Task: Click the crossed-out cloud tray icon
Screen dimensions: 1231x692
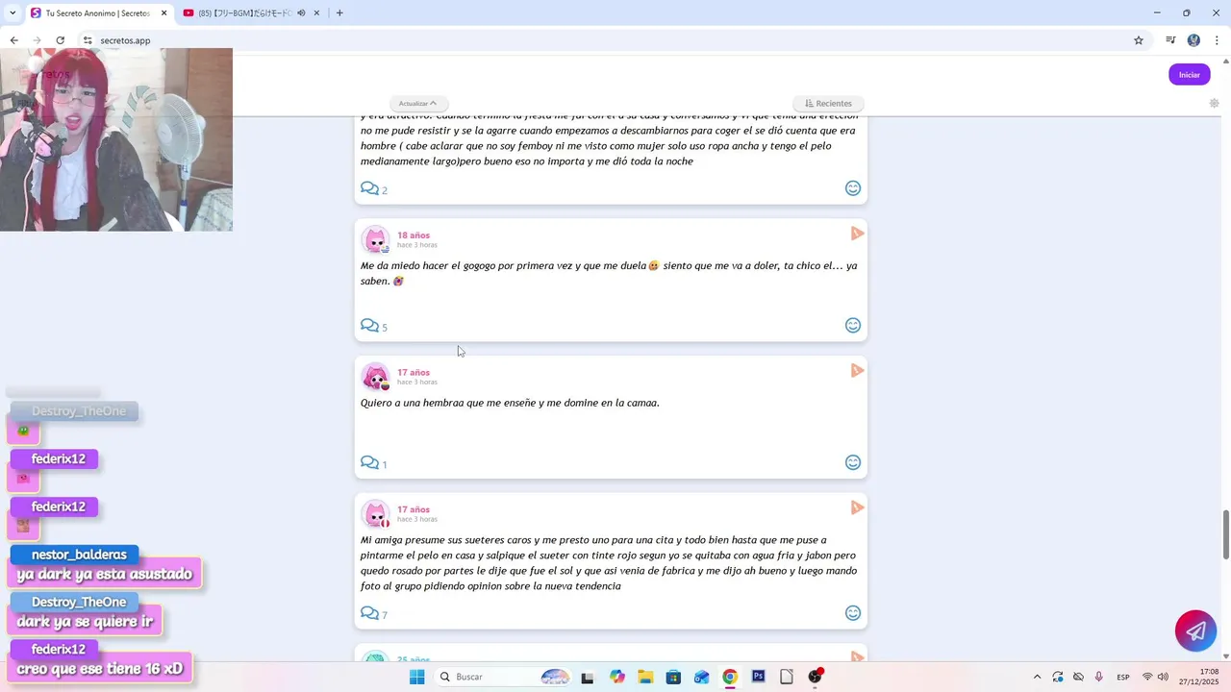Action: (1078, 677)
